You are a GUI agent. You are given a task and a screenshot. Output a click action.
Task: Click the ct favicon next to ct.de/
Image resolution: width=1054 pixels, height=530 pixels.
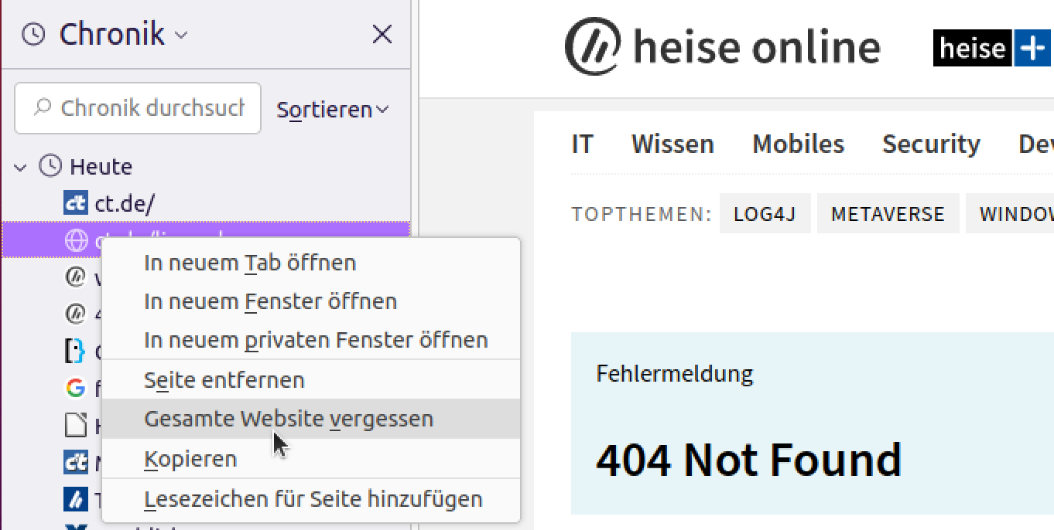pyautogui.click(x=75, y=204)
